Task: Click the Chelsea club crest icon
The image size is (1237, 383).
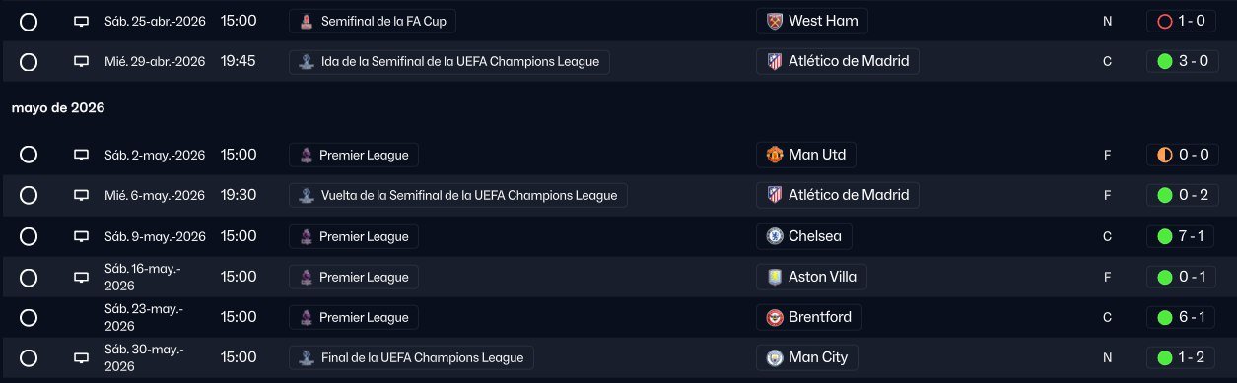Action: 775,236
